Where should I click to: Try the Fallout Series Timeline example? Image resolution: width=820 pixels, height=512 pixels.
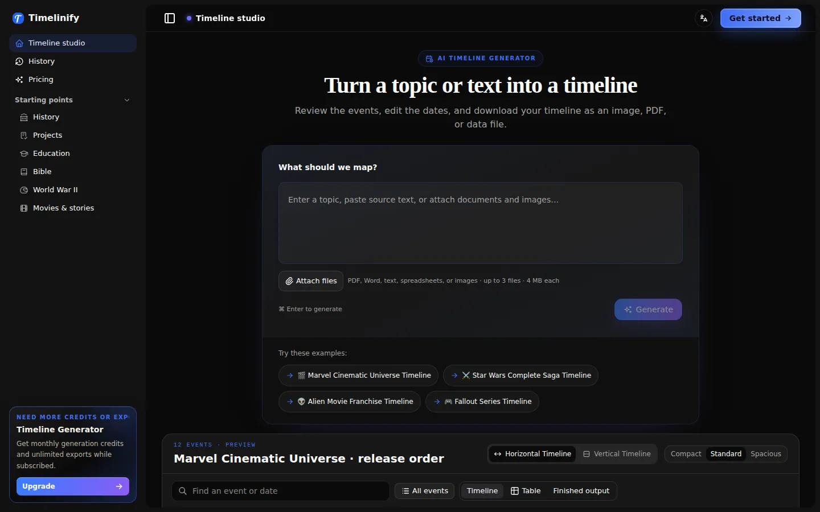482,402
